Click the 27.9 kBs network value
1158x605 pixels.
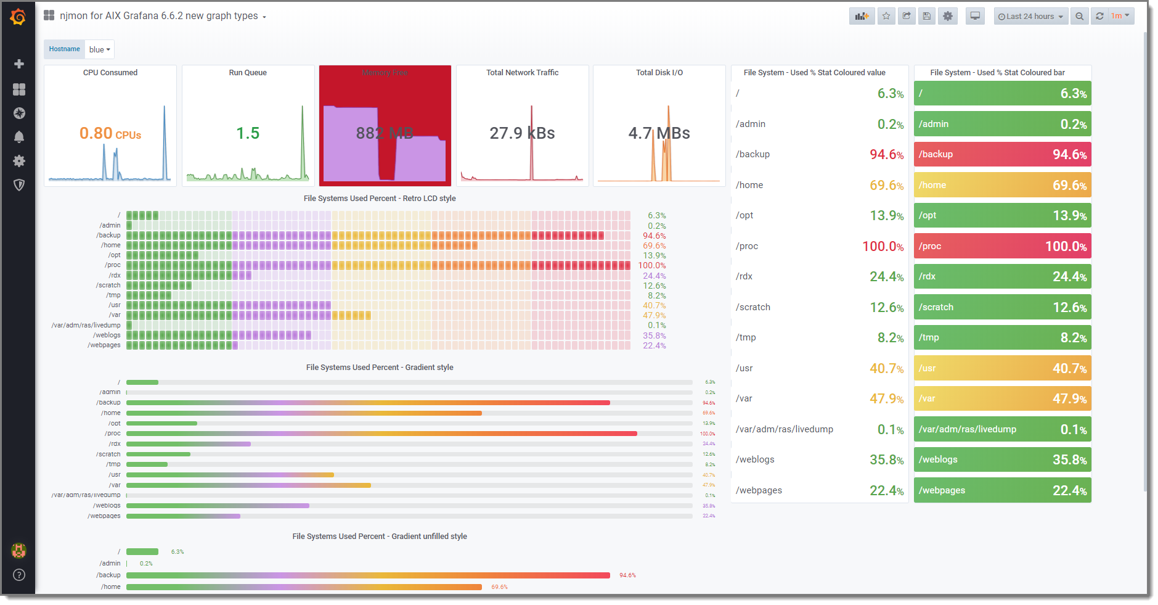coord(523,133)
